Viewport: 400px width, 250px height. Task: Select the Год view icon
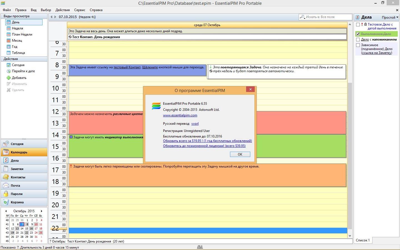click(9, 47)
